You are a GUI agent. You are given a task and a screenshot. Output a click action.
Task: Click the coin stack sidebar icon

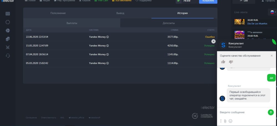[8, 39]
